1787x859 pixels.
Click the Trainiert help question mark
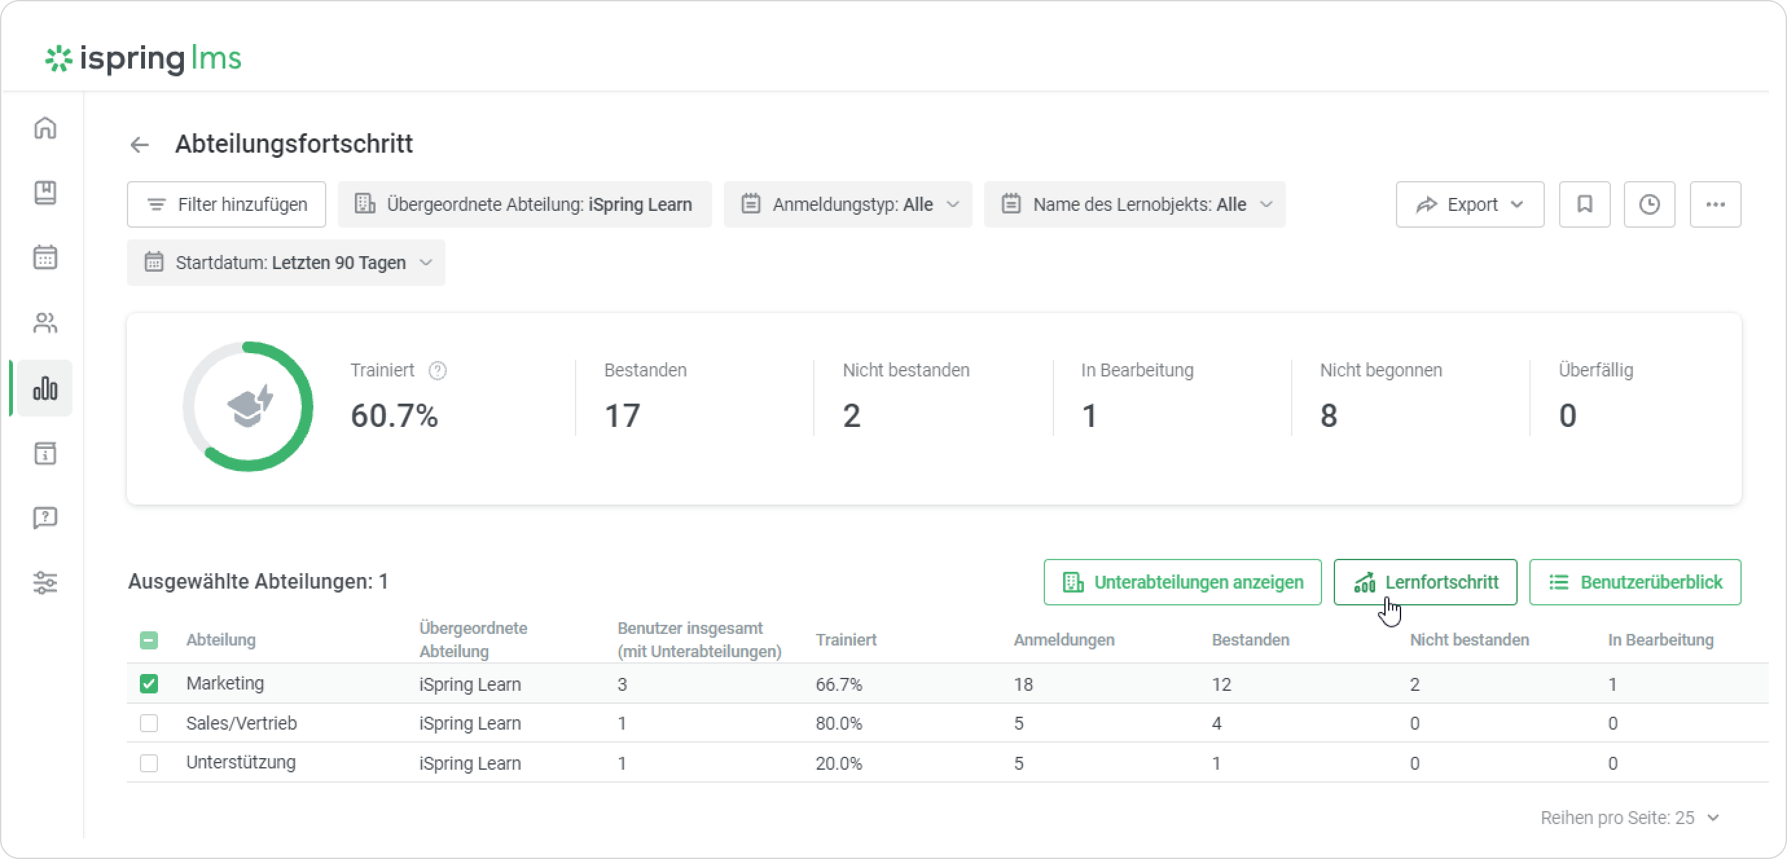coord(438,371)
